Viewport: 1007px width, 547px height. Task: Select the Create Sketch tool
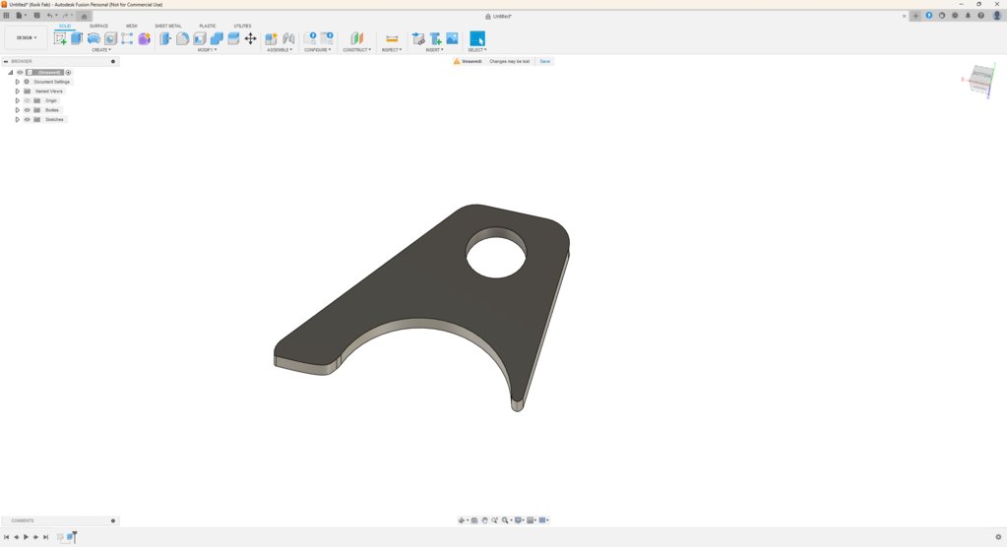click(60, 38)
